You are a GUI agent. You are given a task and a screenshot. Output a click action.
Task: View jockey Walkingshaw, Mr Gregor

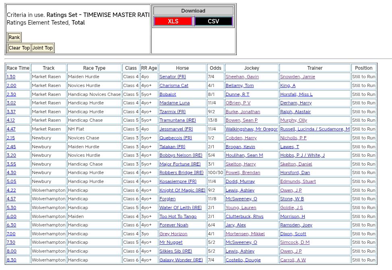(x=252, y=129)
